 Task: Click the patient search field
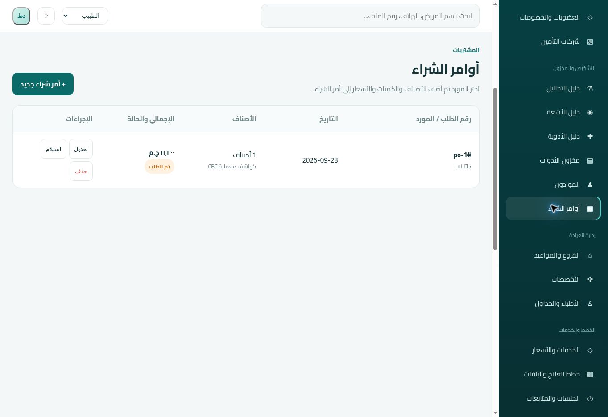point(370,16)
